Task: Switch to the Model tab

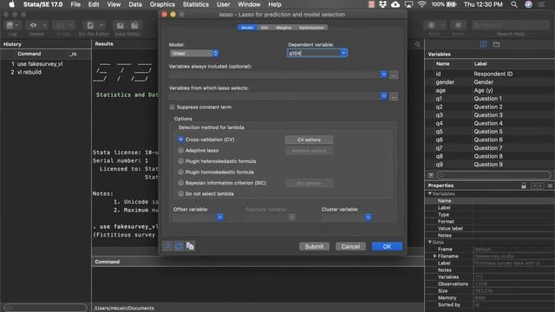Action: point(247,28)
